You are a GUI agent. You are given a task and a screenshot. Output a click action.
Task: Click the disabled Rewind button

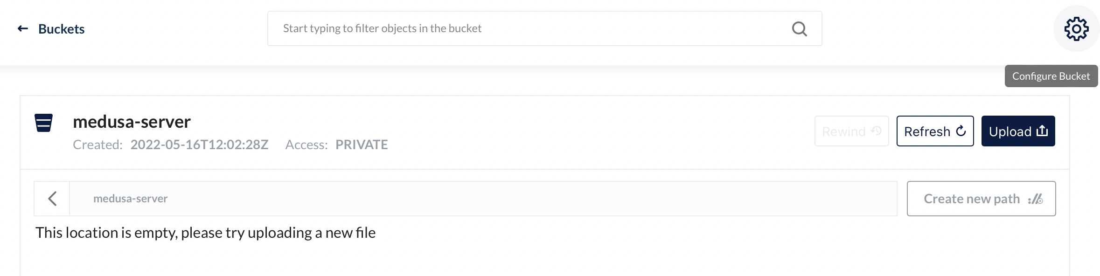(851, 131)
